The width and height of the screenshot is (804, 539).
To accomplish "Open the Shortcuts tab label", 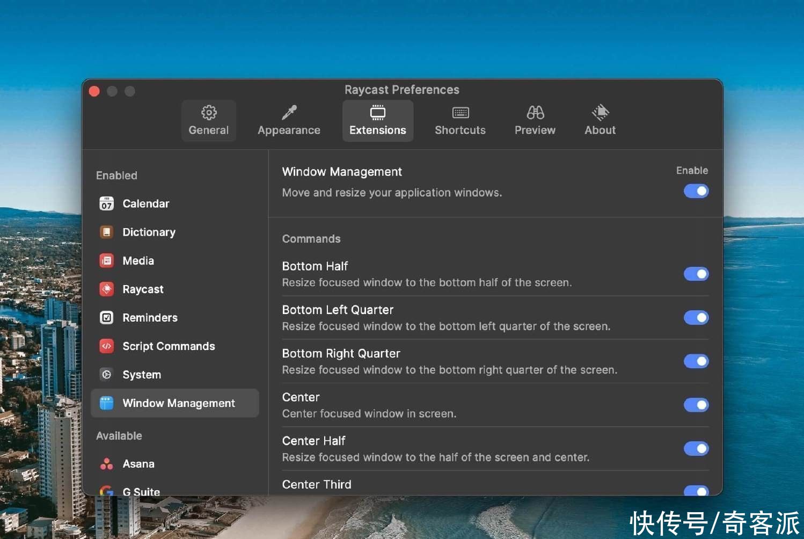I will 461,130.
